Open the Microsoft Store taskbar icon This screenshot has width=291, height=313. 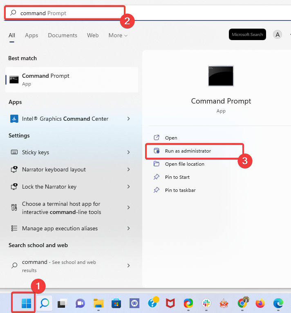point(116,304)
